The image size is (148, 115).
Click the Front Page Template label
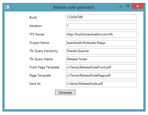[44, 67]
